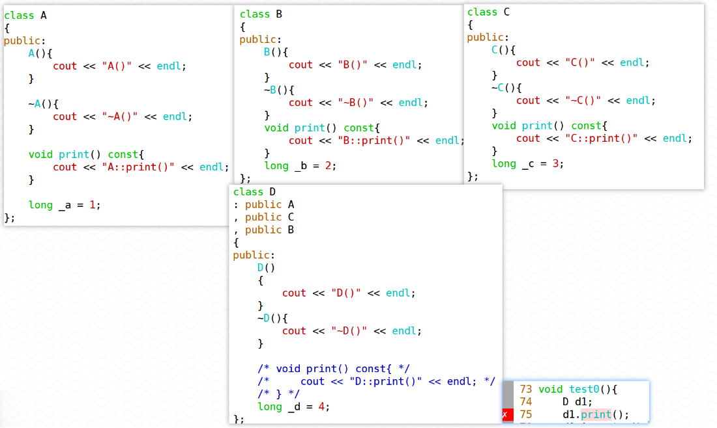Viewport: 717px width, 428px height.
Task: Click the ', public C' inheritance line
Action: click(x=264, y=217)
